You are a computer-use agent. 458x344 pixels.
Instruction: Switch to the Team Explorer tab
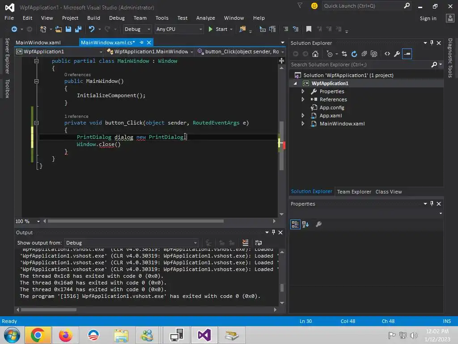(x=354, y=192)
